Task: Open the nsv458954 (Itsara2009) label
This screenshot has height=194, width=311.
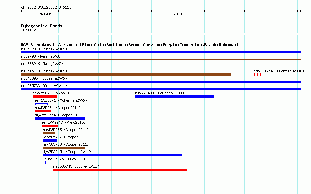Action: pyautogui.click(x=44, y=78)
